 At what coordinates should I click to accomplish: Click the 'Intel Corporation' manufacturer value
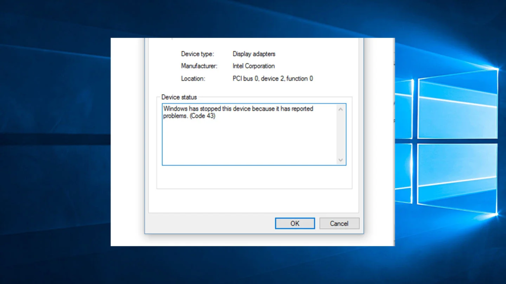[x=253, y=66]
